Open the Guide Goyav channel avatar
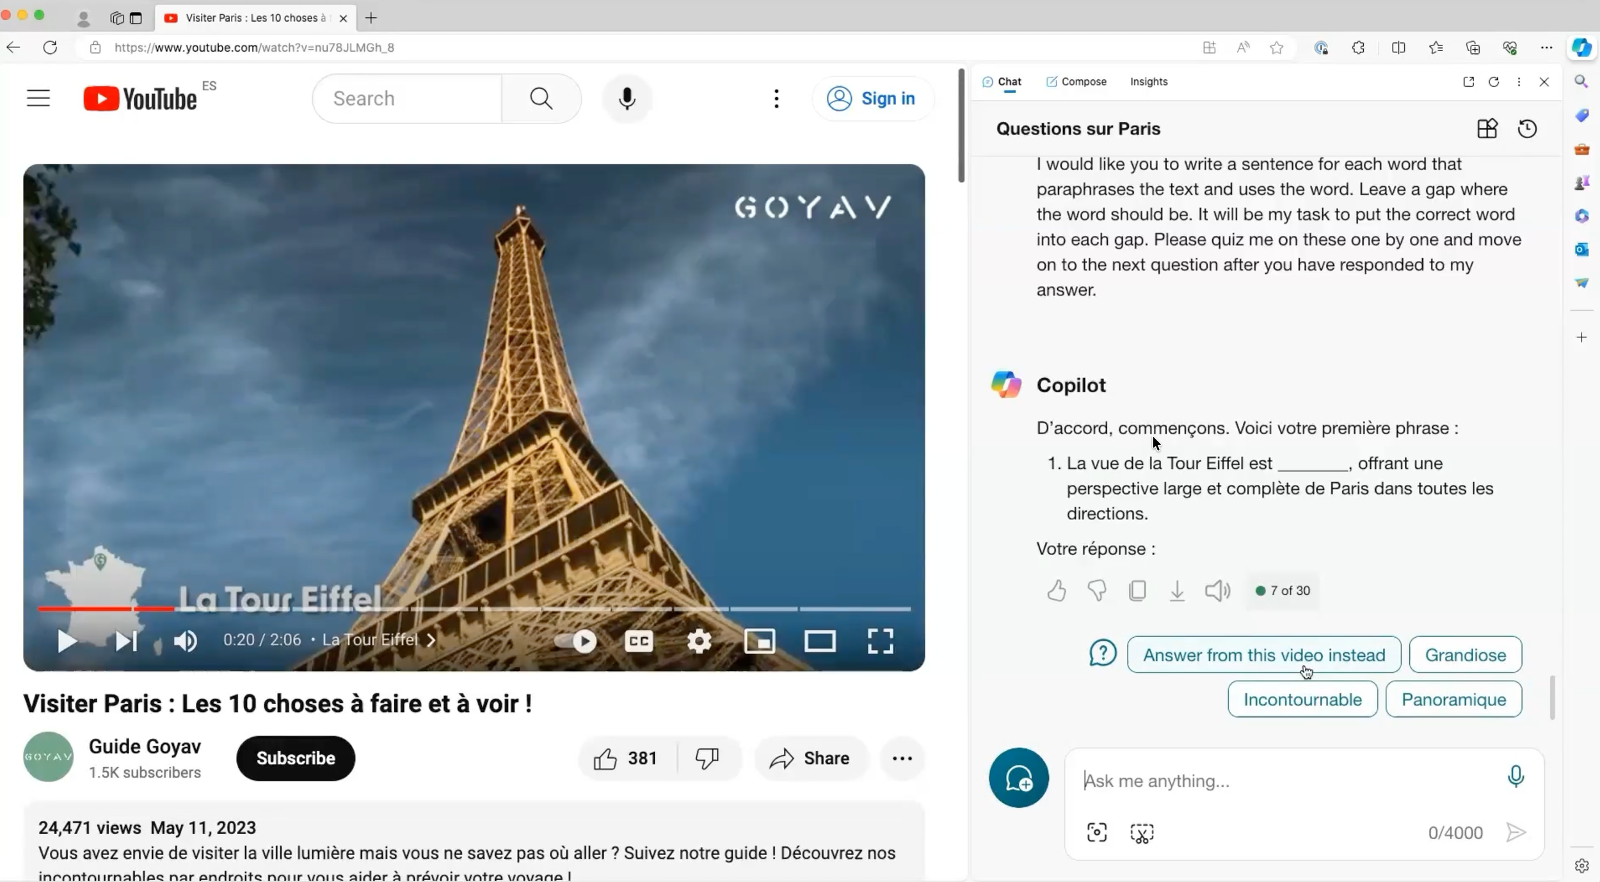This screenshot has width=1600, height=882. [x=49, y=757]
